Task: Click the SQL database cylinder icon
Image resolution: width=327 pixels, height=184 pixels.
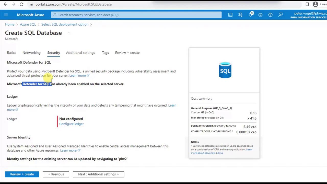Action: click(x=225, y=70)
